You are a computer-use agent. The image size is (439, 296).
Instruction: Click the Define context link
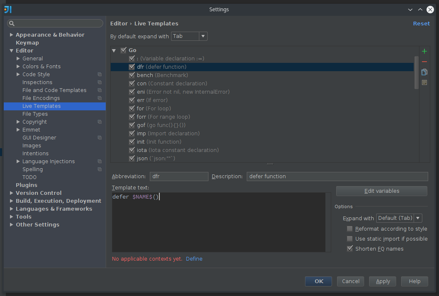194,259
